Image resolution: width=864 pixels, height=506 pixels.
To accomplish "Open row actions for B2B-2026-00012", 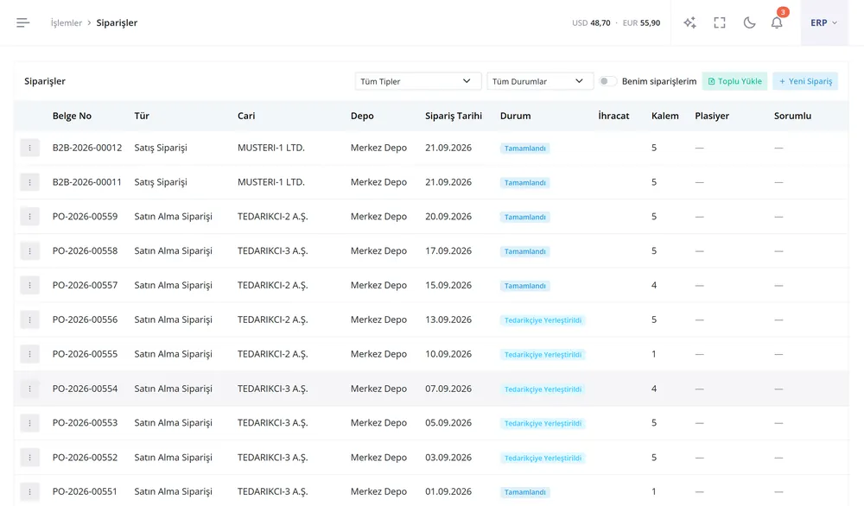I will 29,148.
